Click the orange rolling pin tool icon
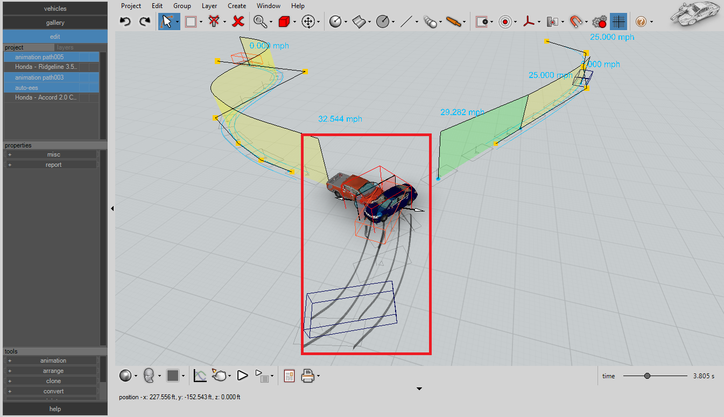This screenshot has height=417, width=724. click(454, 22)
